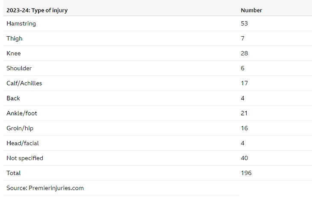The height and width of the screenshot is (198, 312).
Task: Click the Head/facial row label
Action: click(22, 143)
